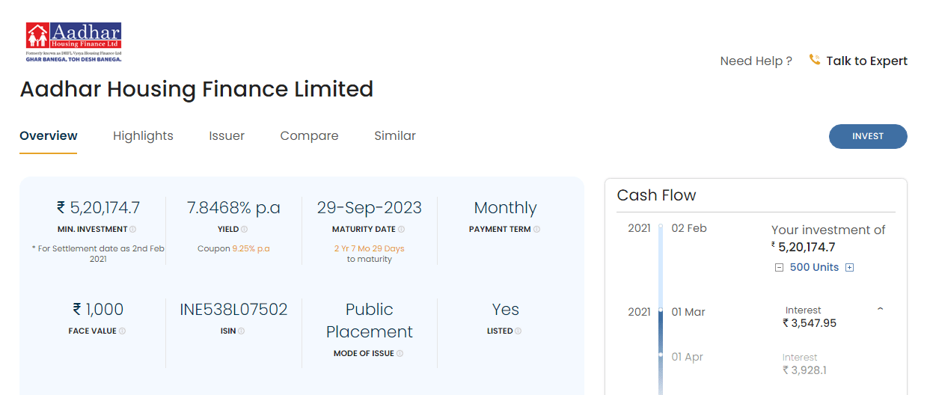Click info icon next to YIELD
927x395 pixels.
tap(245, 230)
